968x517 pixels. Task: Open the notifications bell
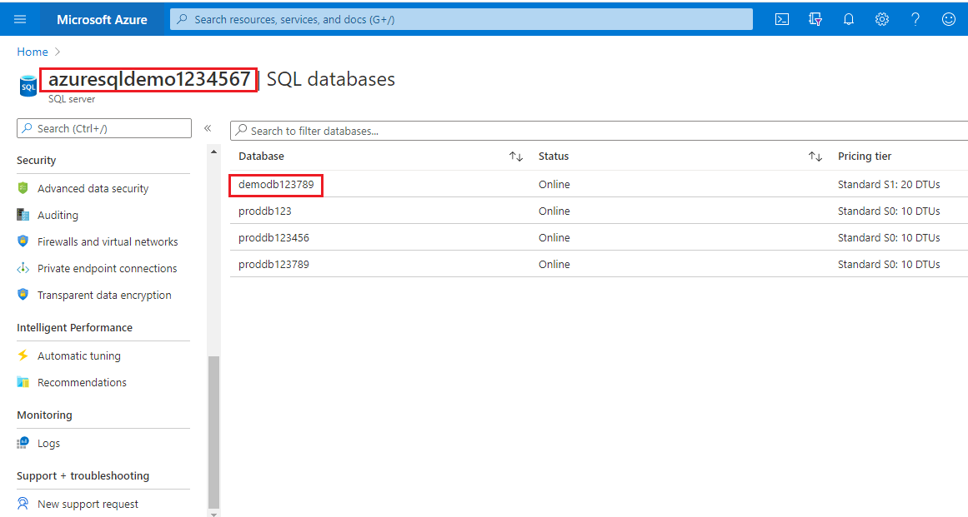point(849,19)
